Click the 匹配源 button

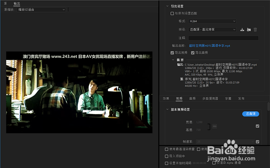point(251,114)
